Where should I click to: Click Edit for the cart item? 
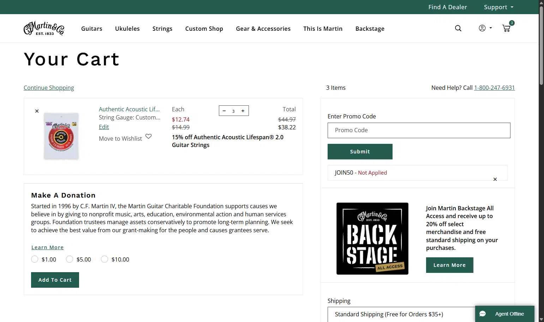click(104, 127)
